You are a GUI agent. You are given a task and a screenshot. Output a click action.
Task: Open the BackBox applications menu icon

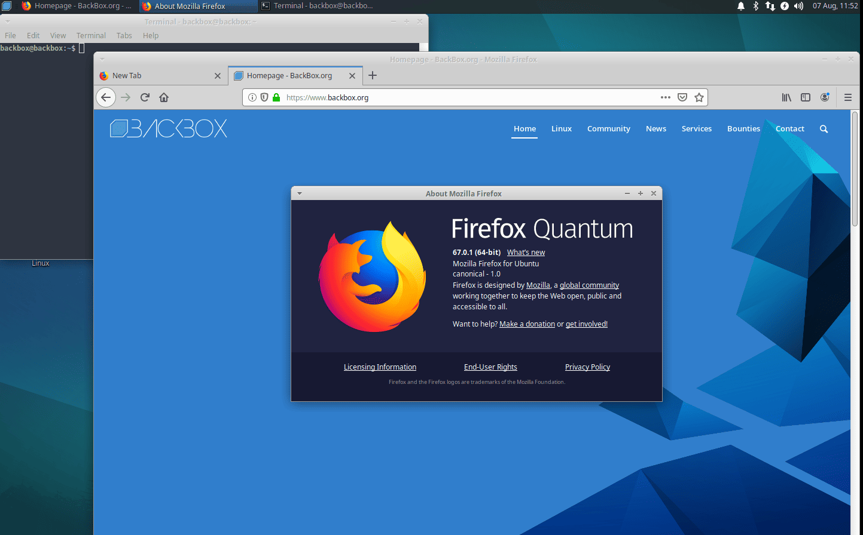tap(7, 6)
